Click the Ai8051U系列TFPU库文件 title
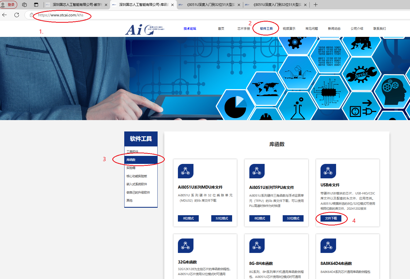Screen dimensions: 410x279 pyautogui.click(x=272, y=187)
